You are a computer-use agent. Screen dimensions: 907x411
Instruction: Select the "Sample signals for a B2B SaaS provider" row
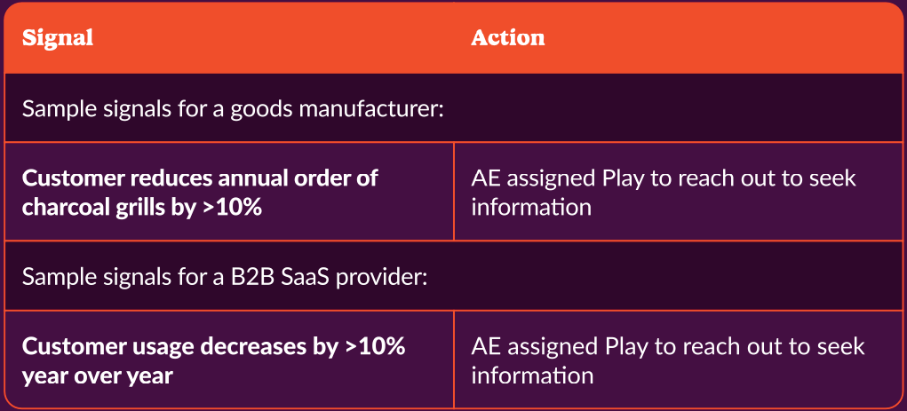tap(453, 276)
